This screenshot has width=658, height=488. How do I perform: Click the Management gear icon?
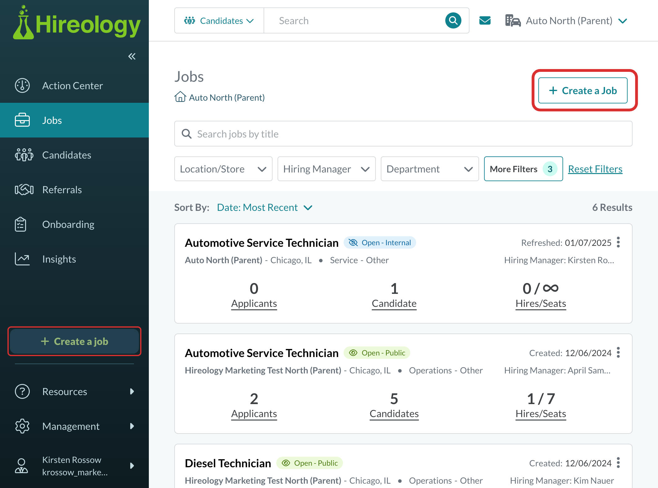coord(22,426)
